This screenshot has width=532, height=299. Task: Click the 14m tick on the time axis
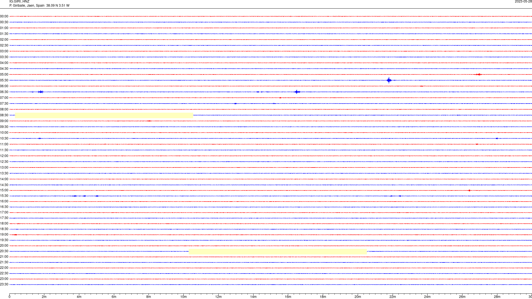pyautogui.click(x=253, y=297)
